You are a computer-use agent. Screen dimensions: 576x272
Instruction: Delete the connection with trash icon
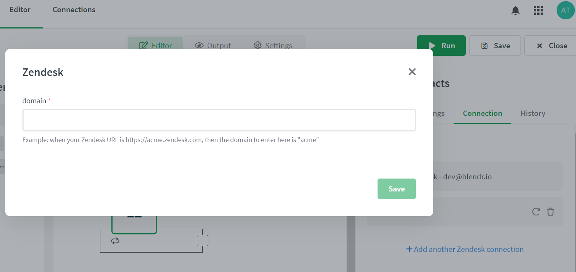click(551, 212)
